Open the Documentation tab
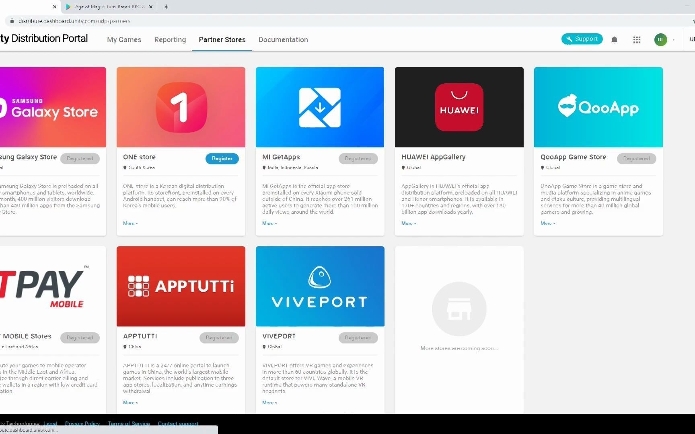The image size is (695, 434). 283,39
